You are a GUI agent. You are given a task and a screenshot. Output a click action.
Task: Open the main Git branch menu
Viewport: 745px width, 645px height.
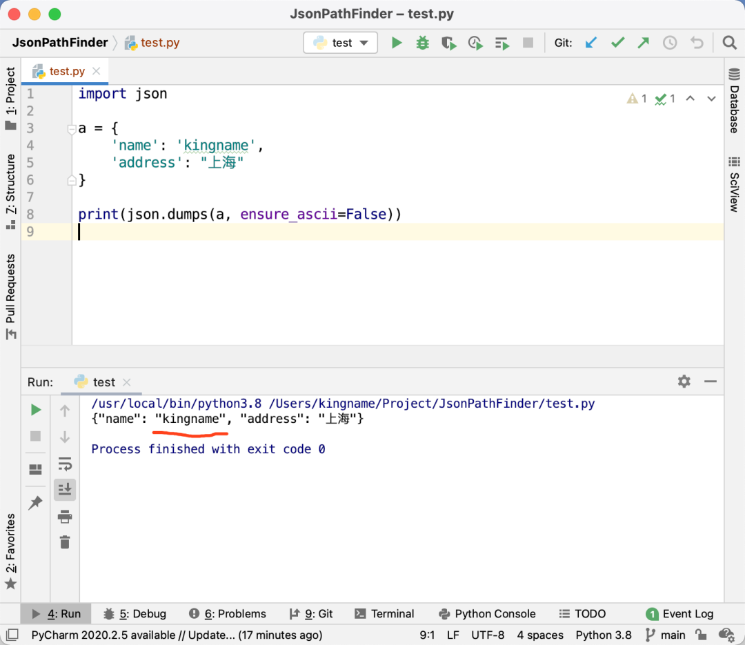click(665, 635)
